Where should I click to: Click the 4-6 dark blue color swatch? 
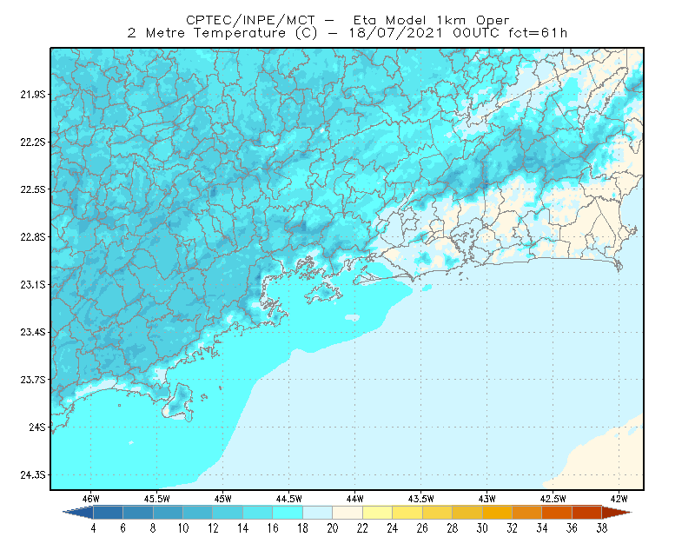point(108,512)
